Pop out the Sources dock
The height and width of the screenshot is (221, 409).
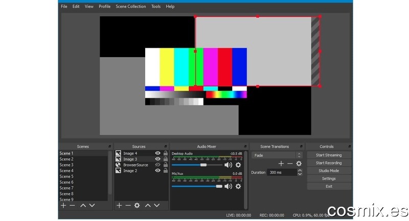tap(165, 146)
